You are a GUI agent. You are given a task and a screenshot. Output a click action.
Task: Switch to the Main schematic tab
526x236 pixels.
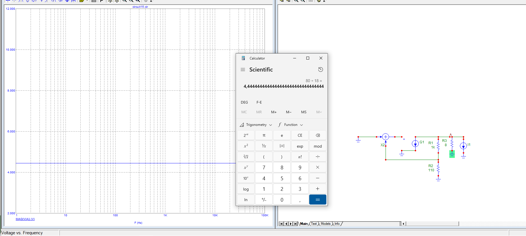pos(304,224)
